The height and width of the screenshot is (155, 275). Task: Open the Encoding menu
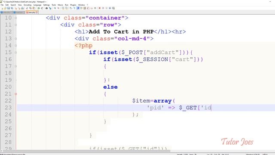pyautogui.click(x=27, y=5)
